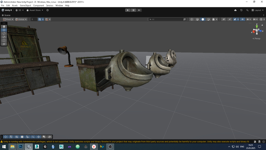Screen dimensions: 266x150
Task: Select the Move tool
Action: pyautogui.click(x=4, y=30)
